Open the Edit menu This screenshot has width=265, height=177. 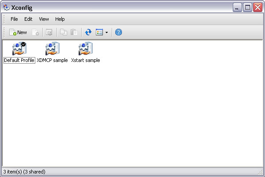pyautogui.click(x=28, y=19)
